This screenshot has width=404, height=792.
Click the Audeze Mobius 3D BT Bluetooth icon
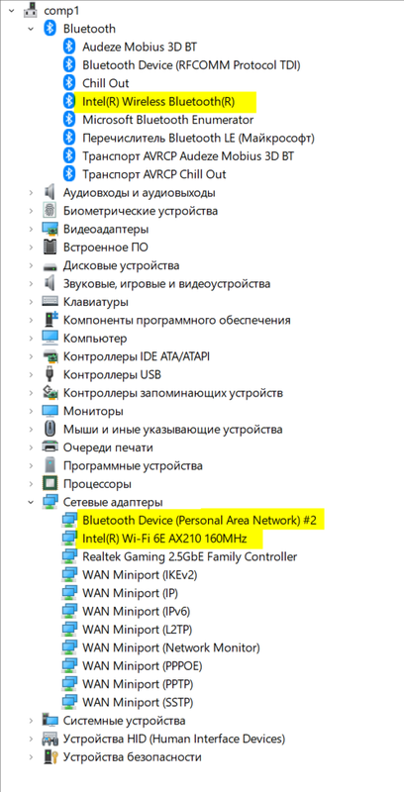click(x=68, y=47)
